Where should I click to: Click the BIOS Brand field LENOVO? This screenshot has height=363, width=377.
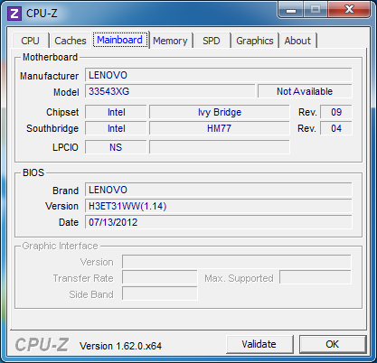219,190
